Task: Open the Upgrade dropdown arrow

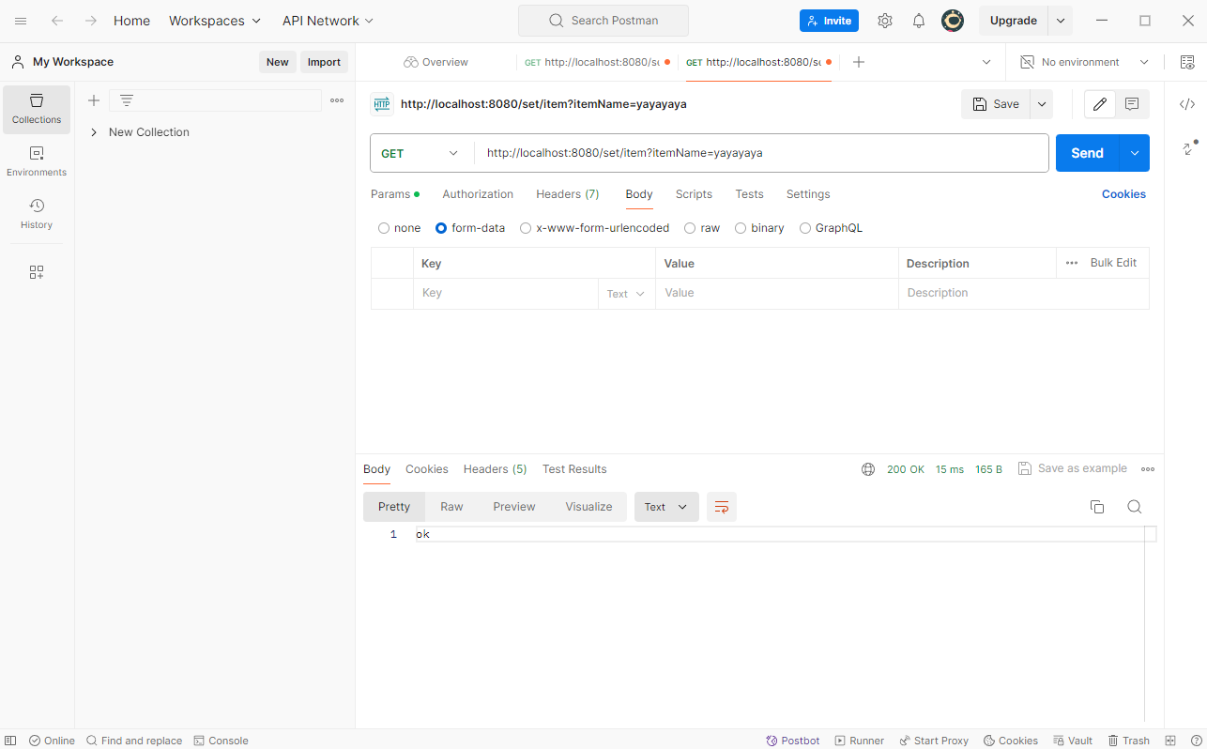Action: tap(1061, 21)
